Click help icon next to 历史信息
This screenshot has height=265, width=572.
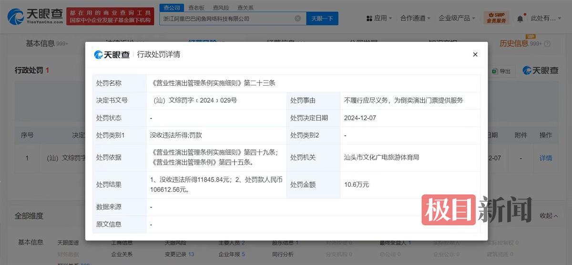click(x=547, y=44)
